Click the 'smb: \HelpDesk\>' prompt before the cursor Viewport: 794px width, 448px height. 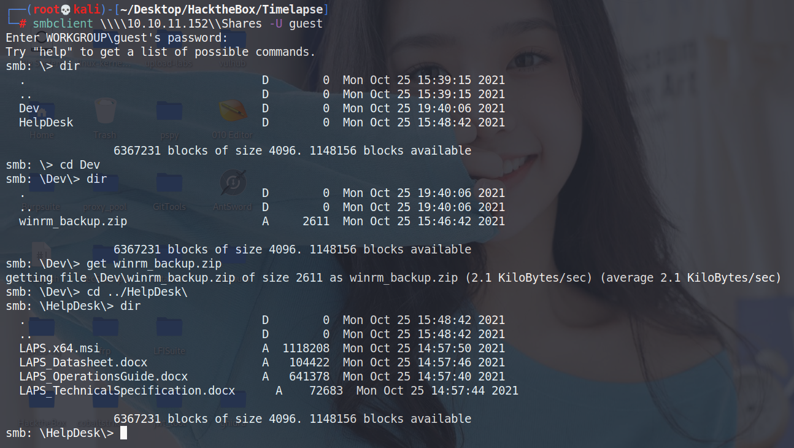click(60, 433)
